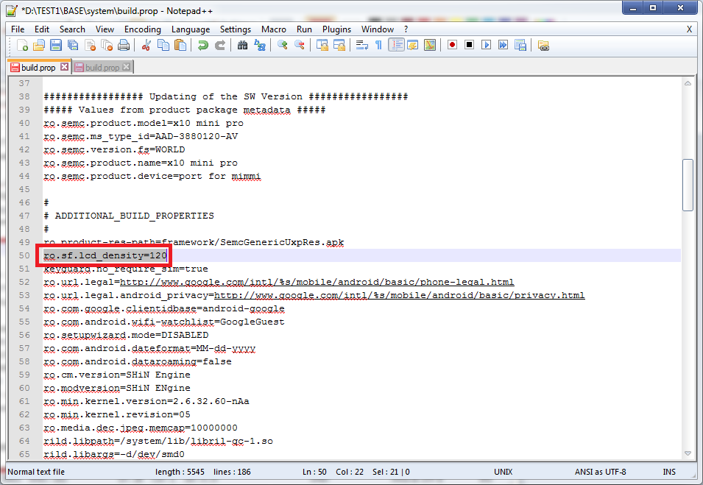Click line ro.sf.lcd_density=120
Viewport: 703px width, 485px height.
[105, 255]
